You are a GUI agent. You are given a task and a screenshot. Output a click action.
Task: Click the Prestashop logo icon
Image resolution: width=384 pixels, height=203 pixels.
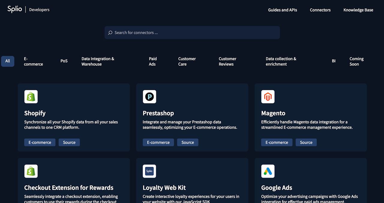point(149,97)
